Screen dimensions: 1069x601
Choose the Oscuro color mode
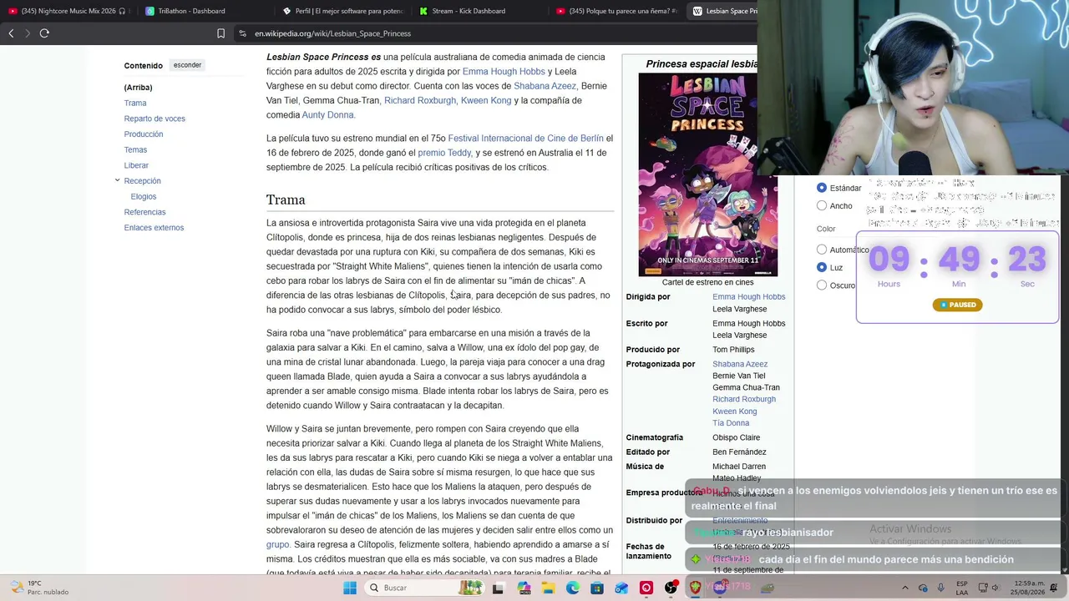(x=822, y=285)
